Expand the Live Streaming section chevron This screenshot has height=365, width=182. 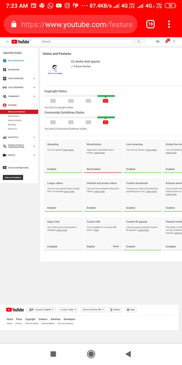[x=34, y=87]
